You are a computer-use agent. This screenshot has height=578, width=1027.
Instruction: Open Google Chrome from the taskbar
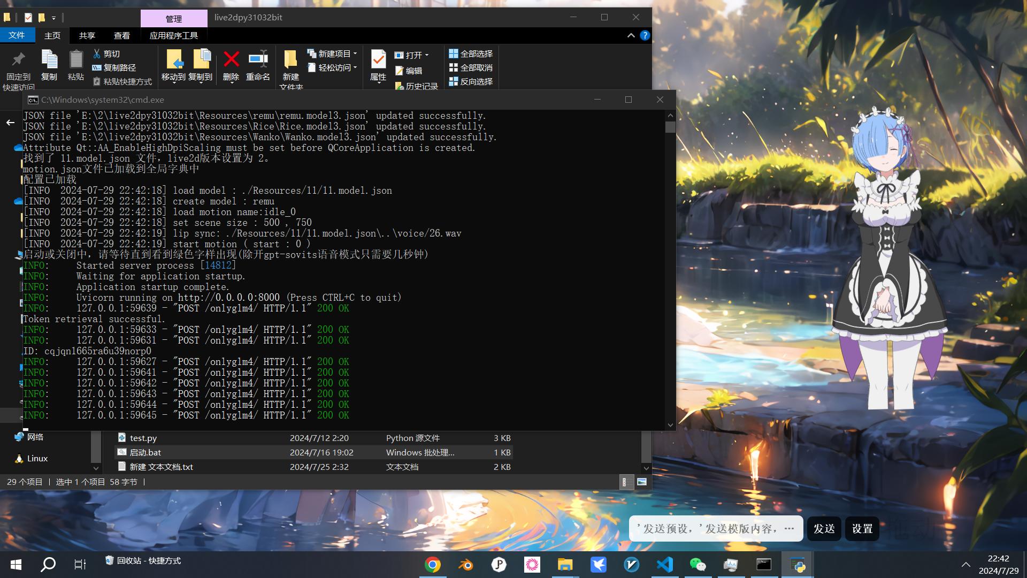click(433, 565)
